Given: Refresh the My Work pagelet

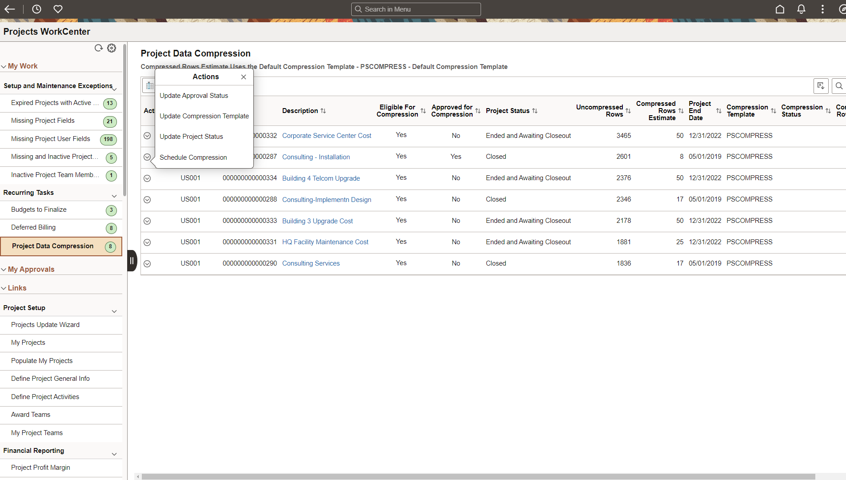Looking at the screenshot, I should (x=99, y=48).
